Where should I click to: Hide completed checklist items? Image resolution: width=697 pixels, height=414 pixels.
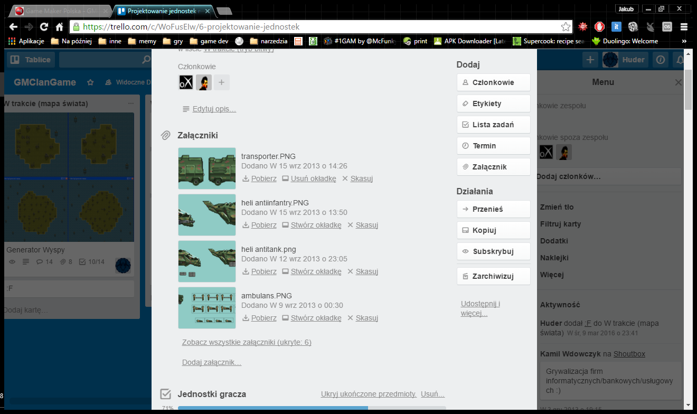coord(369,394)
